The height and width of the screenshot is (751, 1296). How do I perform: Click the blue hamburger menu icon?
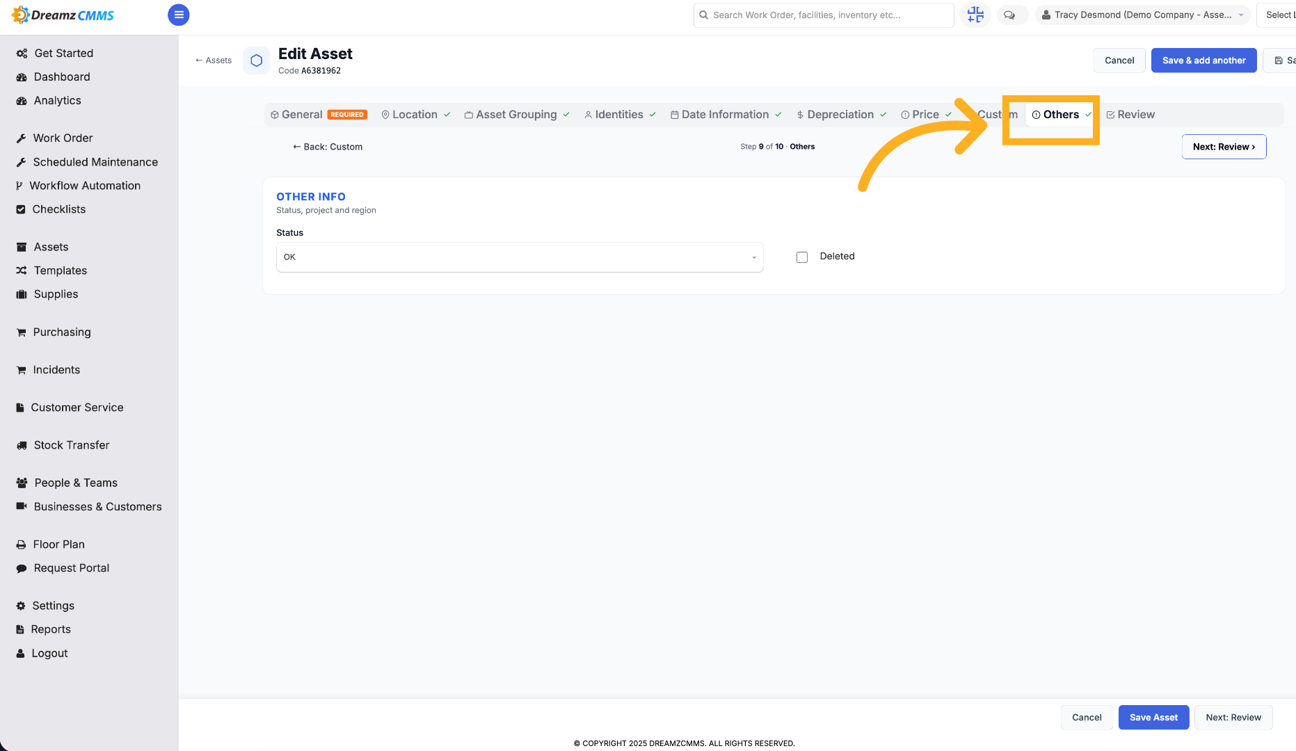pos(179,15)
